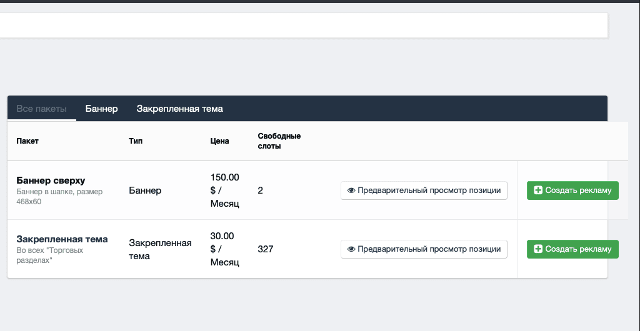Click the 150.00 $ / Месяц price

click(x=225, y=190)
